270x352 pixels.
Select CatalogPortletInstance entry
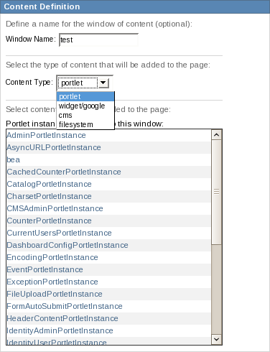pos(49,184)
